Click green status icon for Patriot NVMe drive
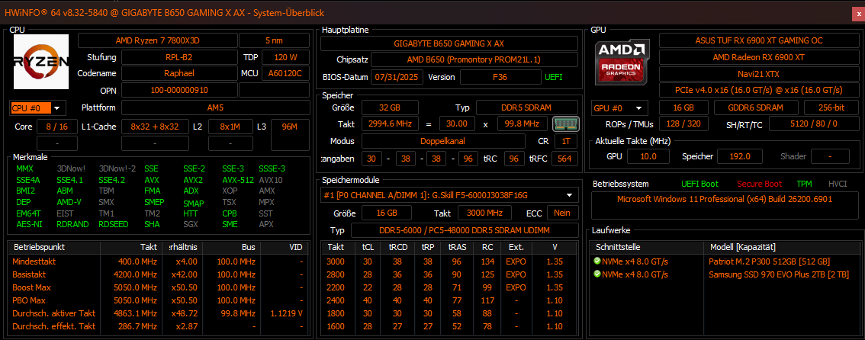The image size is (865, 340). 597,261
